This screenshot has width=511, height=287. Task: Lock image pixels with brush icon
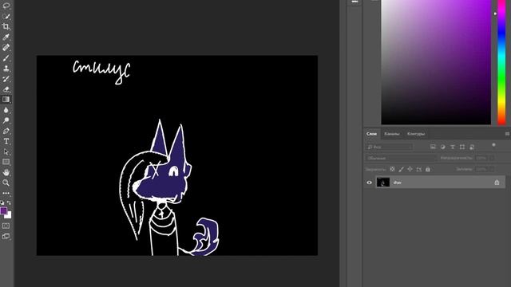[x=401, y=169]
